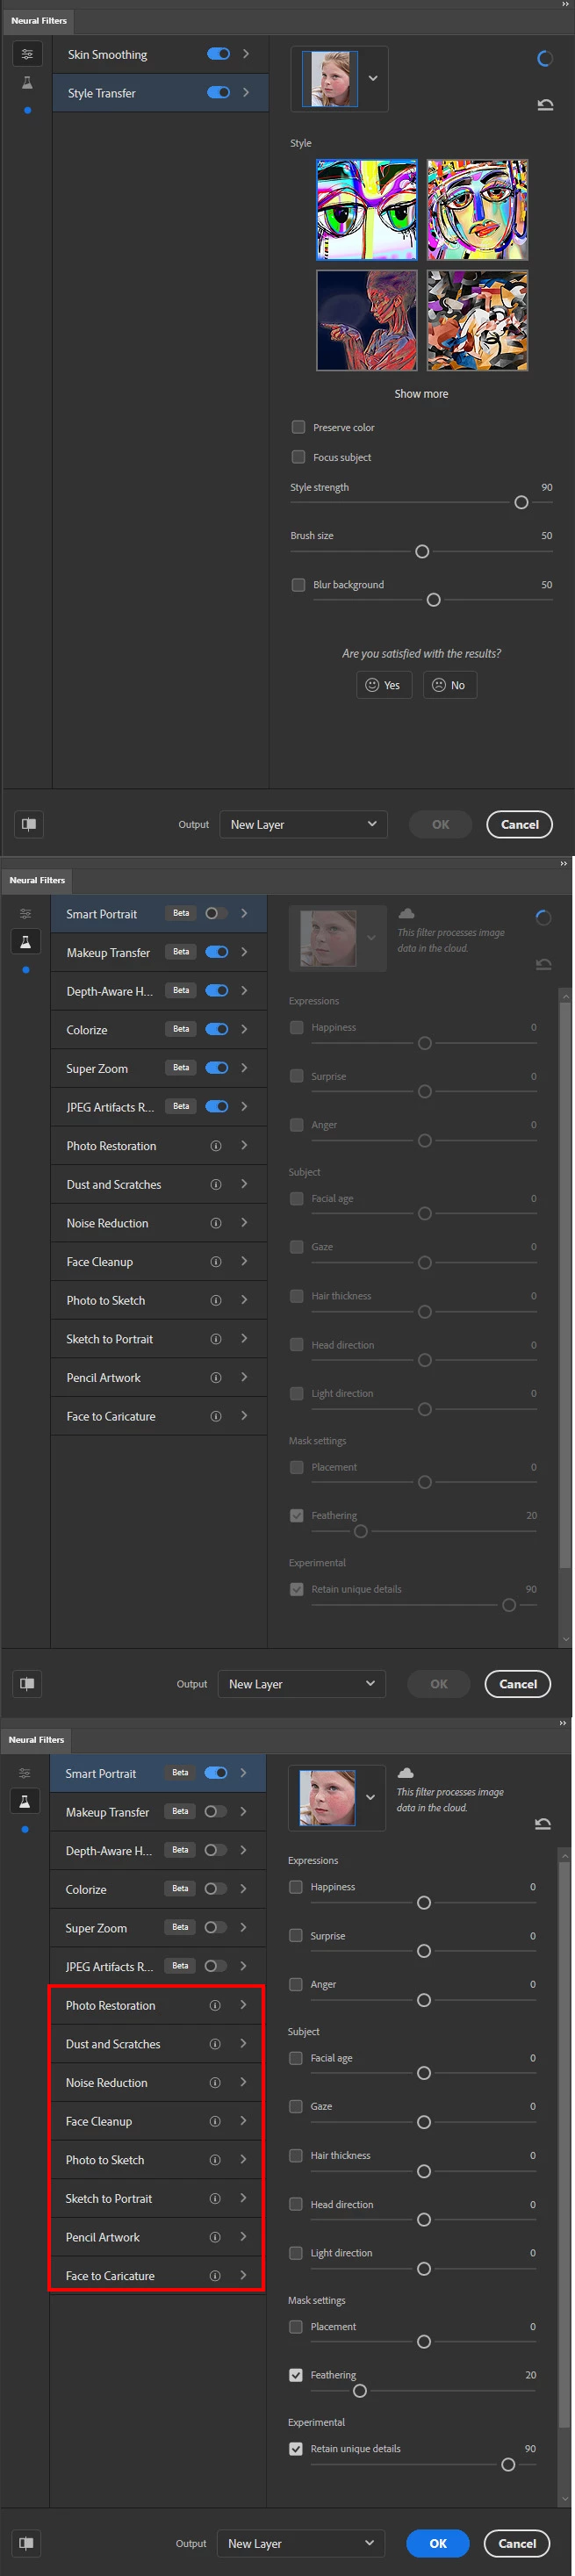Expand the Skin Smoothing filter chevron

tap(245, 54)
